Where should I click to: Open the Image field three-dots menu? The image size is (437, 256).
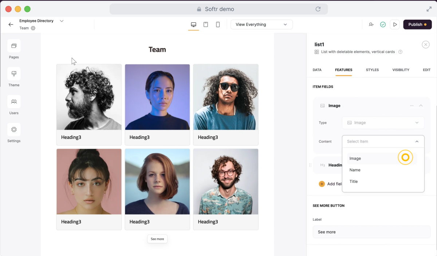(412, 105)
